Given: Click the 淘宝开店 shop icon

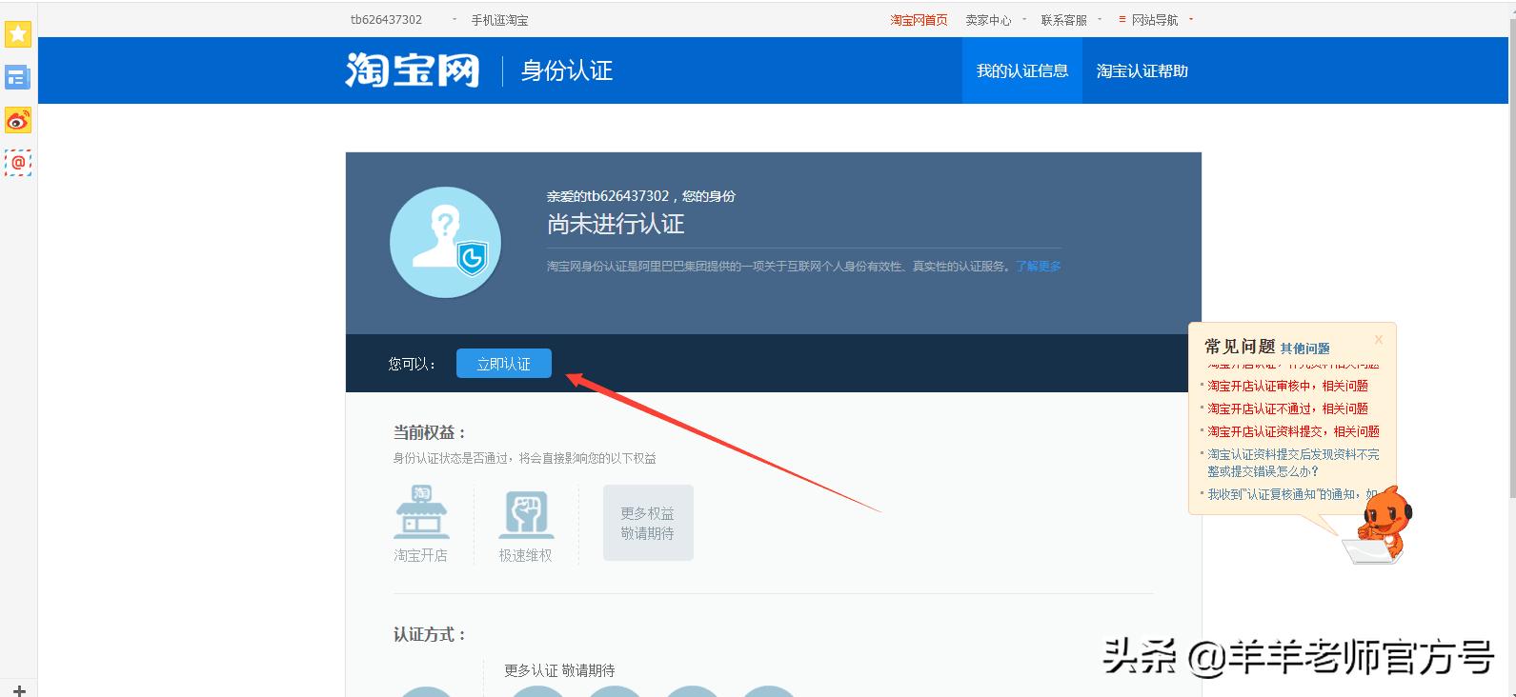Looking at the screenshot, I should [421, 512].
